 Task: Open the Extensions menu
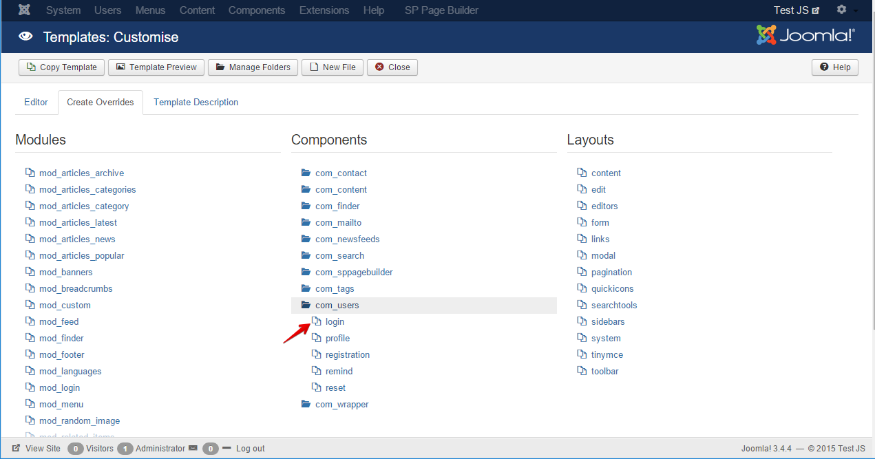coord(324,10)
